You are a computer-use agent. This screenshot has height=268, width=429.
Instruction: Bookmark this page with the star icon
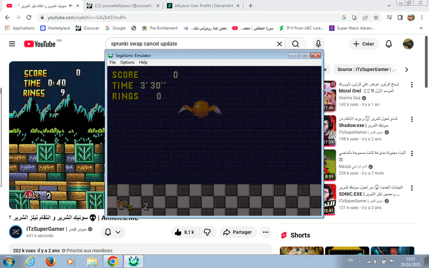click(376, 18)
